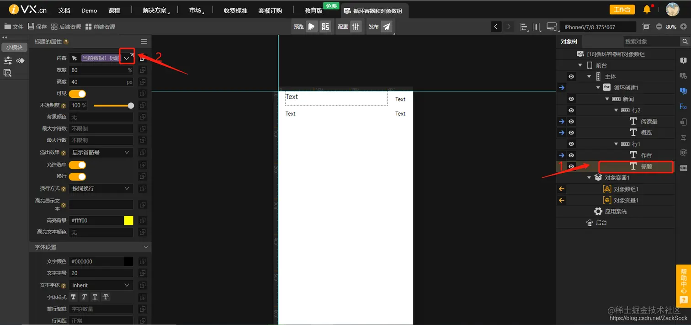Open the content field dropdown chevron
Viewport: 691px width, 325px height.
127,58
